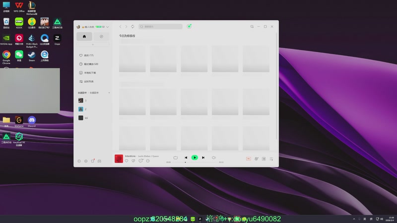Switch to self-created playlists tab
The width and height of the screenshot is (397, 223).
82,93
